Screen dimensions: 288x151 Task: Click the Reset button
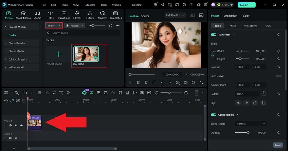278,145
